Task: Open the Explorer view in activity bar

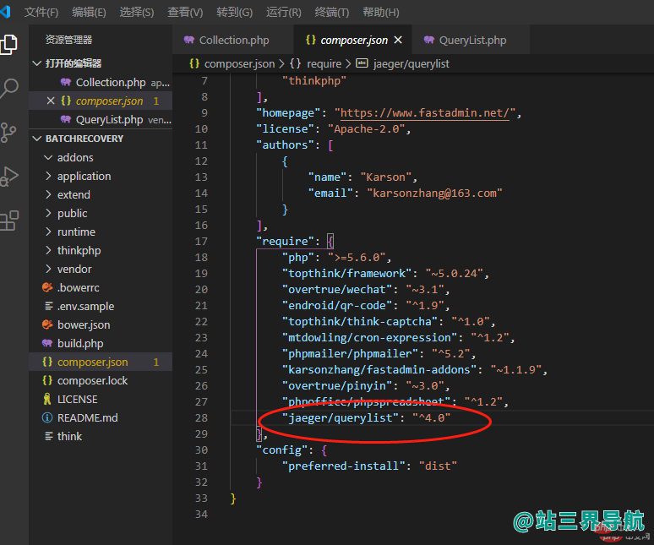Action: tap(8, 44)
